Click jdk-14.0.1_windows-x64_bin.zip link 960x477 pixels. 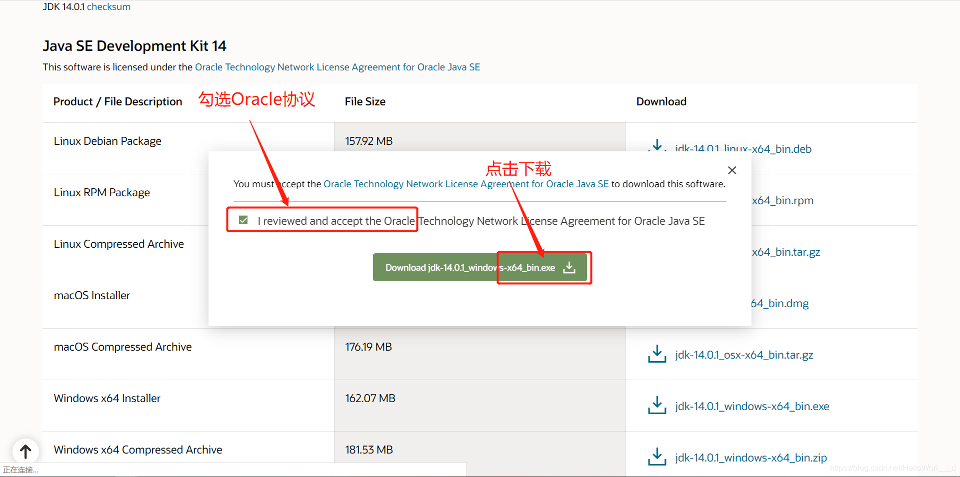(x=751, y=458)
